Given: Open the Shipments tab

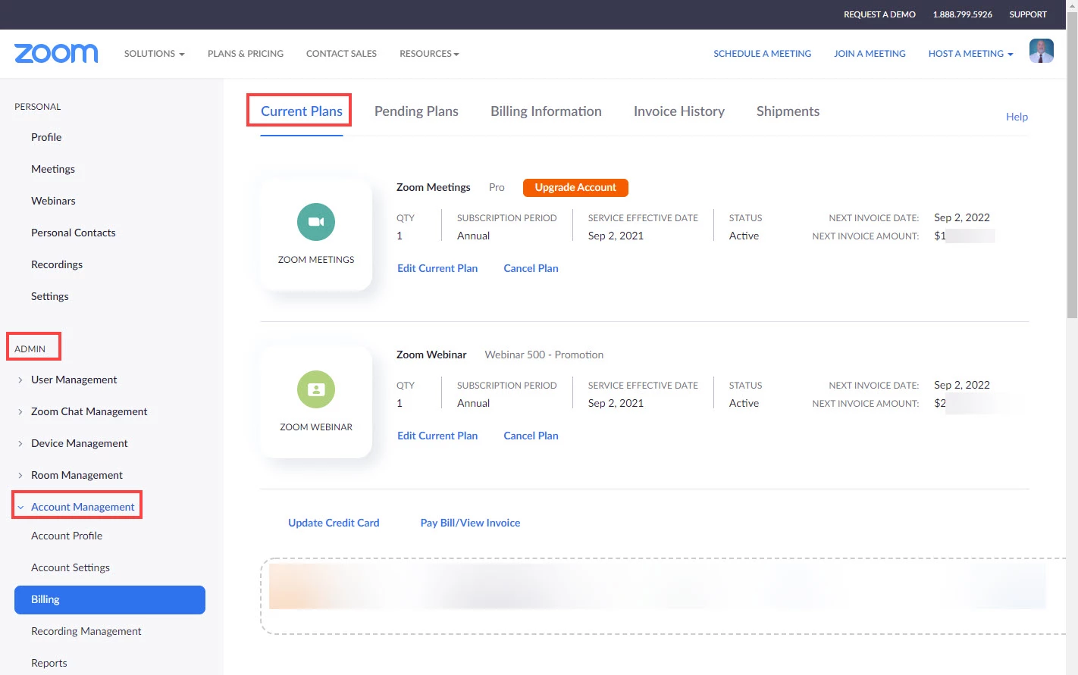Looking at the screenshot, I should point(788,111).
